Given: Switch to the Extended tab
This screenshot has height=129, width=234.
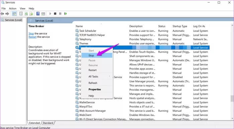Looking at the screenshot, I should coord(34,123).
